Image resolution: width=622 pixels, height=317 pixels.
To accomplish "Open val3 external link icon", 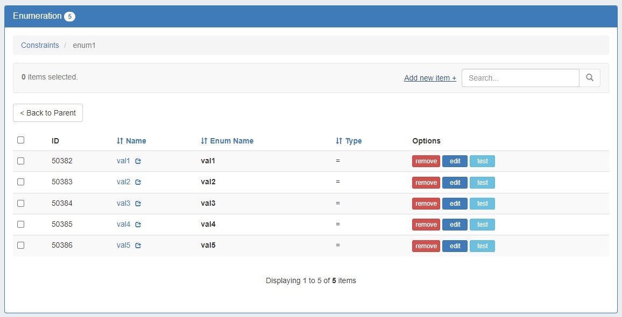I will coord(138,204).
